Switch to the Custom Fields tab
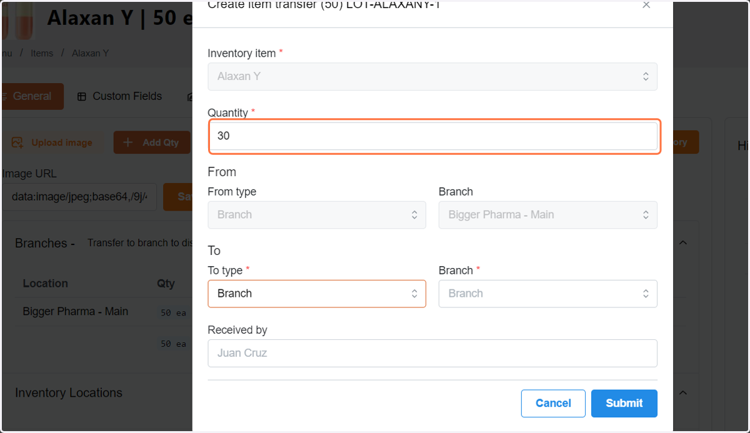750x433 pixels. (119, 96)
